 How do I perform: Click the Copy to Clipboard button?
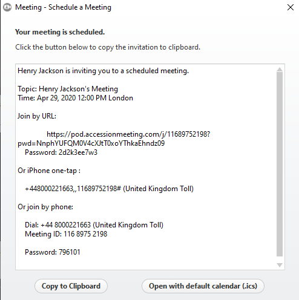coord(71,286)
